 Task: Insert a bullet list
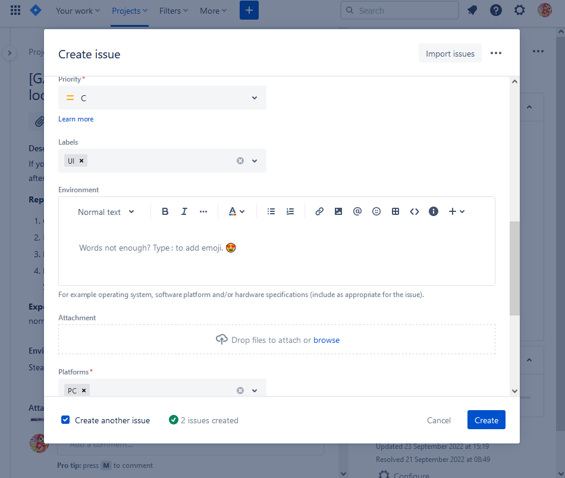click(x=271, y=211)
